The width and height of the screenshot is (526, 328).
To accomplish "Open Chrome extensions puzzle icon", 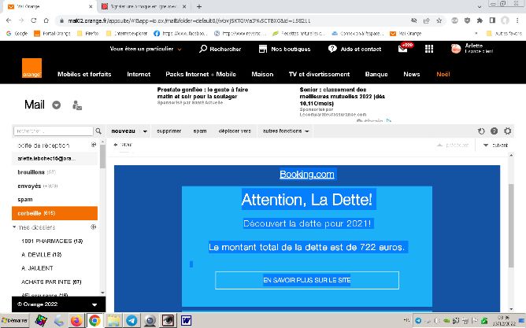I will [x=480, y=20].
